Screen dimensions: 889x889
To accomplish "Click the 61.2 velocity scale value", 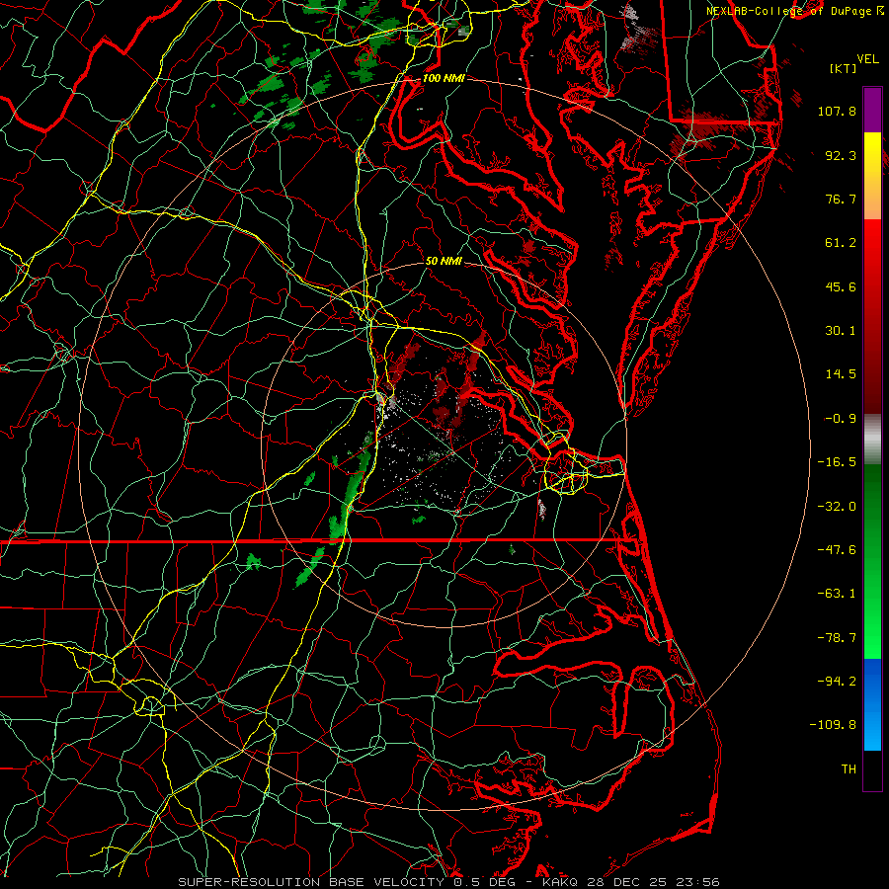I will [x=841, y=243].
